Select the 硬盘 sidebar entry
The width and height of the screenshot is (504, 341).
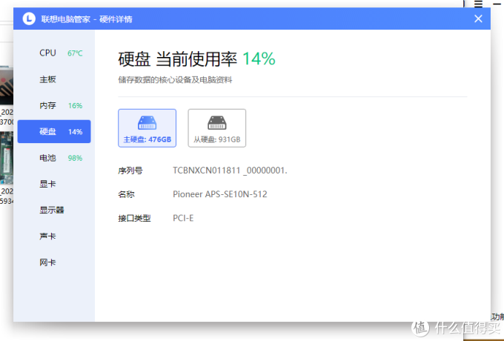click(54, 131)
